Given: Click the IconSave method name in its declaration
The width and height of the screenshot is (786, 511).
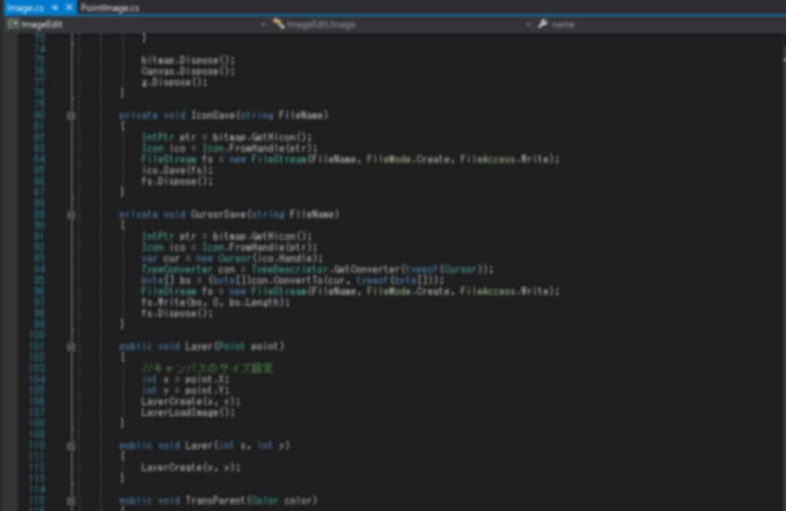Looking at the screenshot, I should click(x=213, y=116).
